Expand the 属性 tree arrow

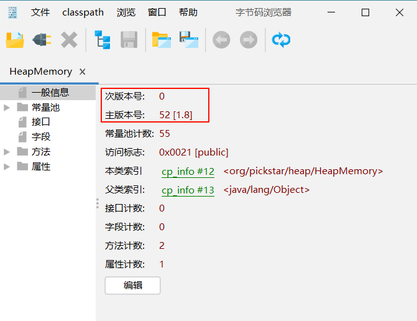pyautogui.click(x=7, y=167)
